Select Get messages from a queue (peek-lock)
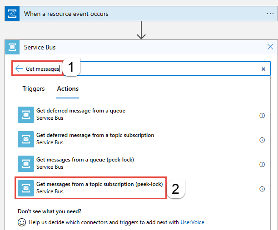278x230 pixels. tap(85, 160)
